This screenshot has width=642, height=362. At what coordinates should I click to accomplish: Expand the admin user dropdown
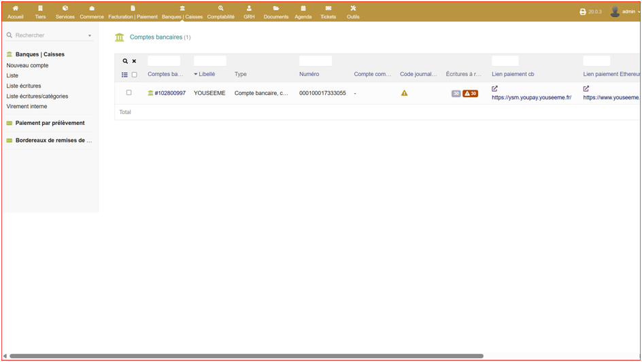click(x=626, y=12)
